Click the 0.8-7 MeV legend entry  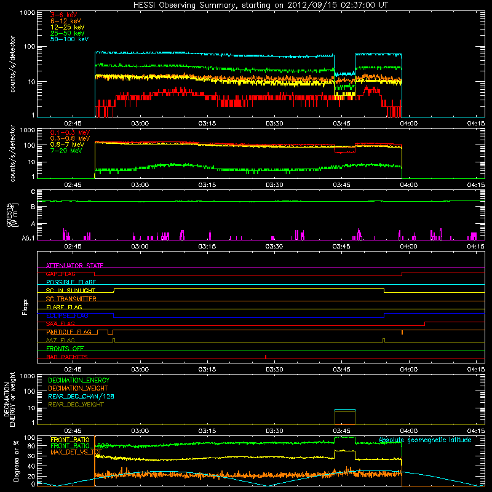click(67, 145)
